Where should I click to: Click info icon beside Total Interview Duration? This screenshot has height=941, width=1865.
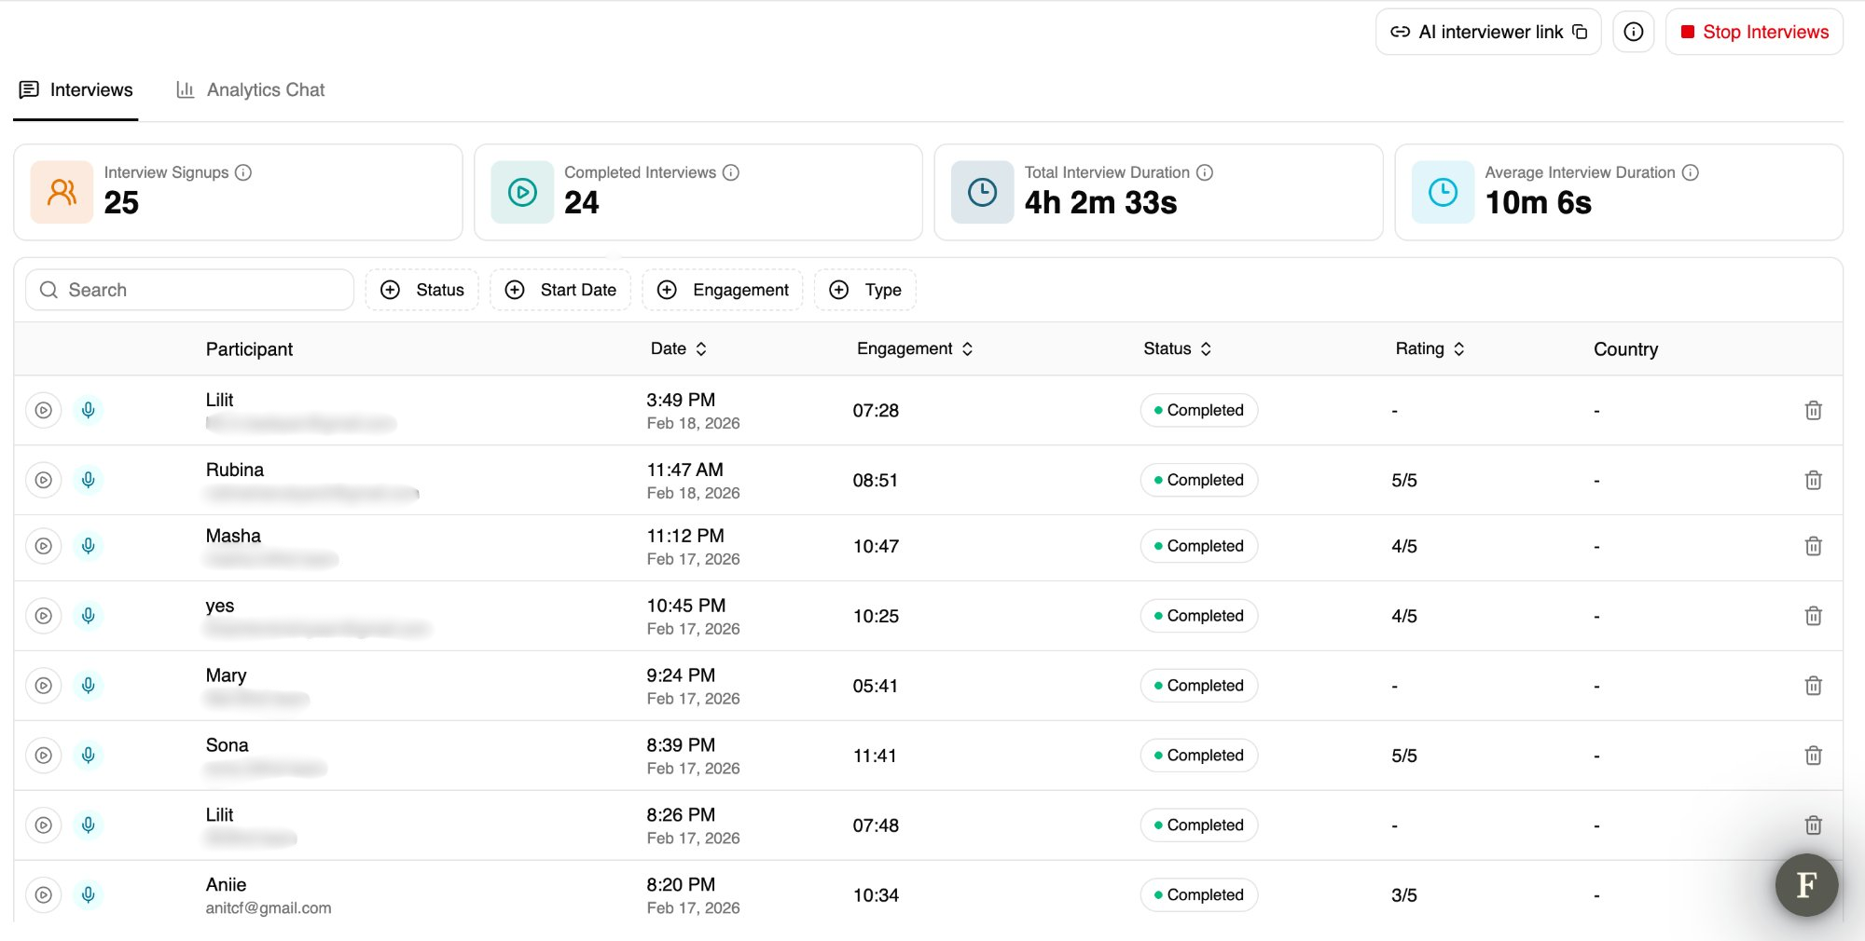pyautogui.click(x=1205, y=172)
